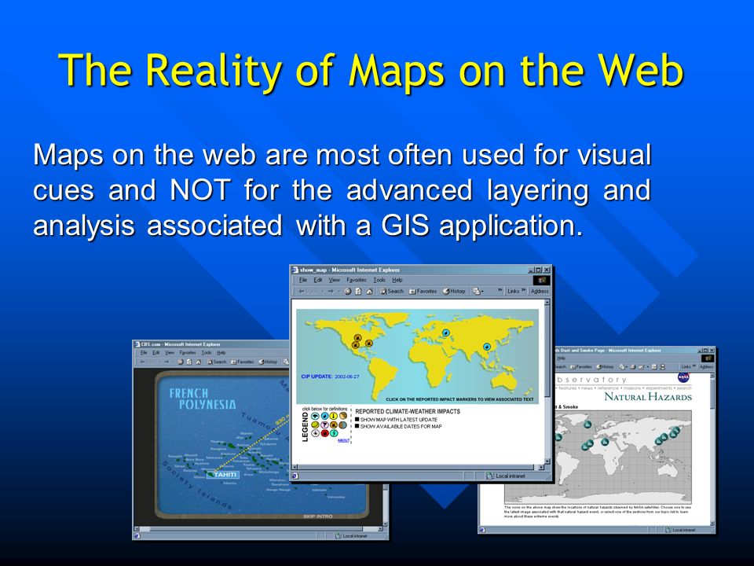The image size is (754, 566).
Task: Click NASA logo in Natural Hazards window
Action: 683,377
